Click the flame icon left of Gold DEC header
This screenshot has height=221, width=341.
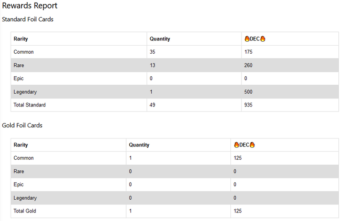point(236,145)
